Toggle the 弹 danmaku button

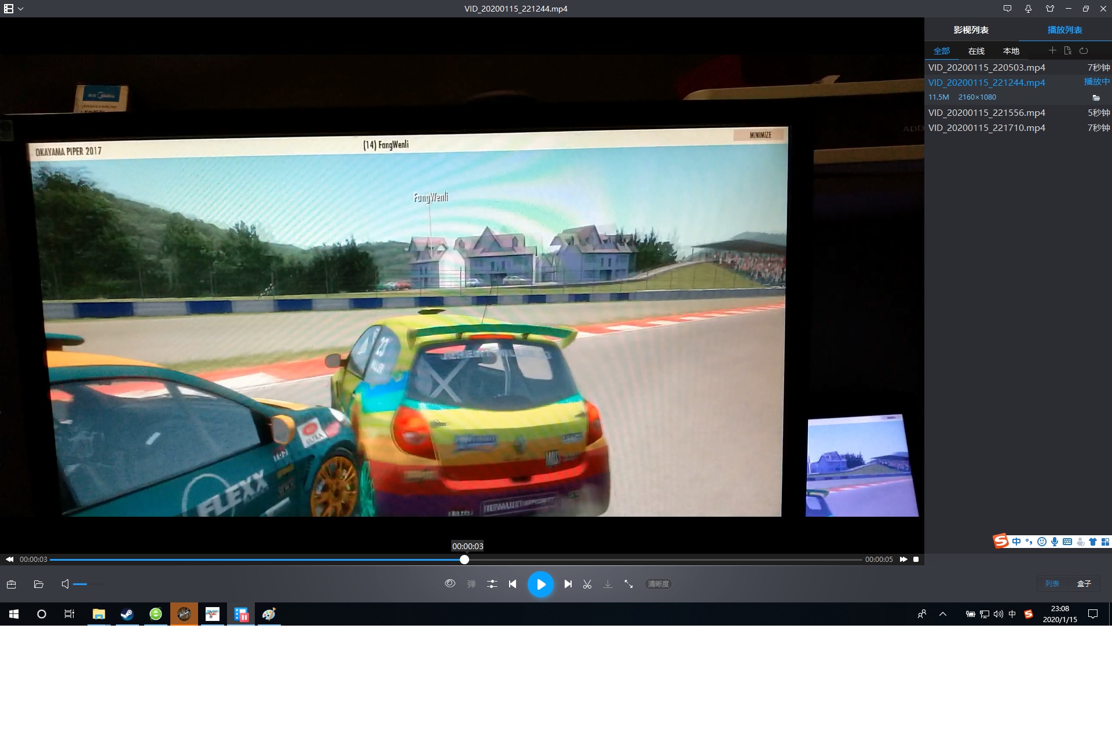[471, 584]
